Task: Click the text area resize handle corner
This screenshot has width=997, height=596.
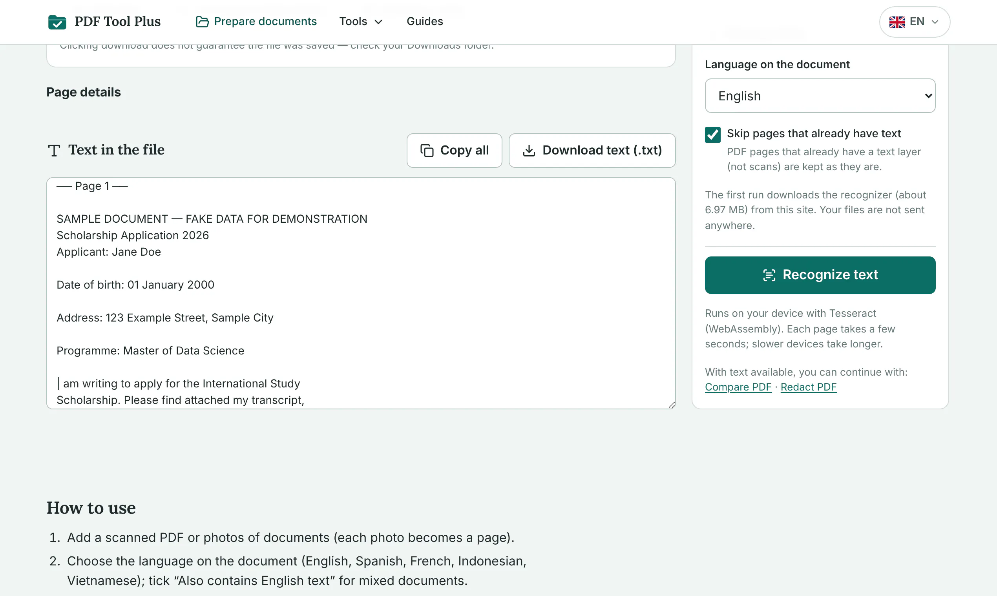Action: pos(671,405)
